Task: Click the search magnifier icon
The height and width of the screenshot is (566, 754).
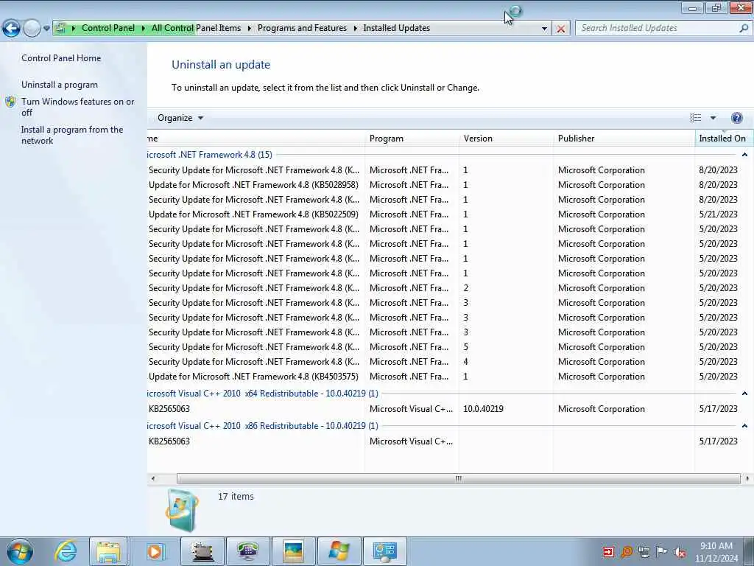Action: click(x=744, y=28)
